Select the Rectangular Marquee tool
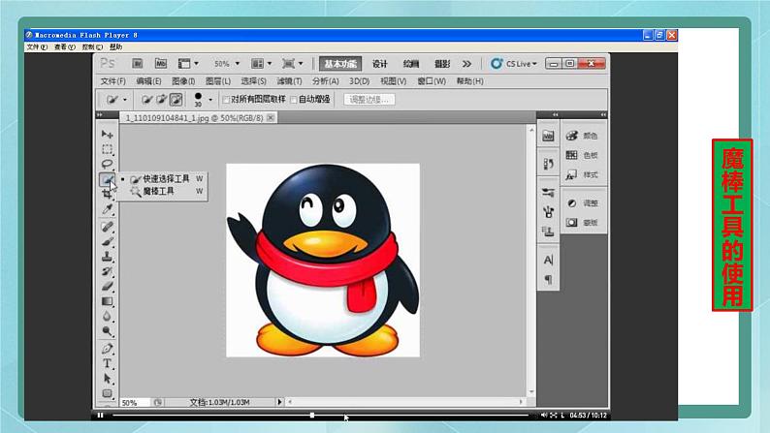This screenshot has width=770, height=433. [107, 149]
